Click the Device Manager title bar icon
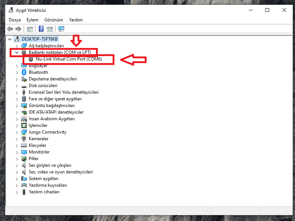 coord(11,10)
